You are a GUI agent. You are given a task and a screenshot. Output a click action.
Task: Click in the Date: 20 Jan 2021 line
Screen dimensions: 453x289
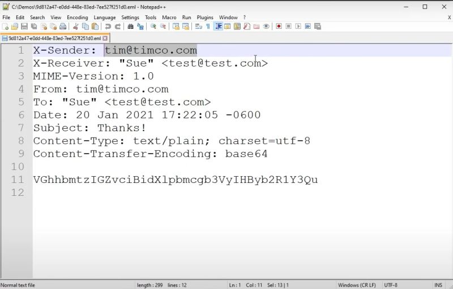coord(147,115)
